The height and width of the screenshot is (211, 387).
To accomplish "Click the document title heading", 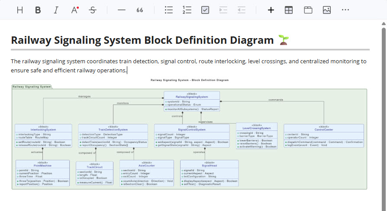I will pyautogui.click(x=142, y=40).
